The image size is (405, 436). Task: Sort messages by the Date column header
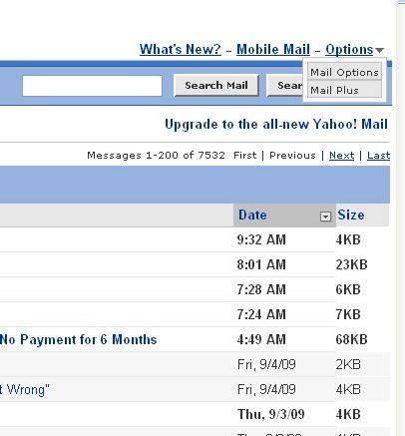point(252,215)
